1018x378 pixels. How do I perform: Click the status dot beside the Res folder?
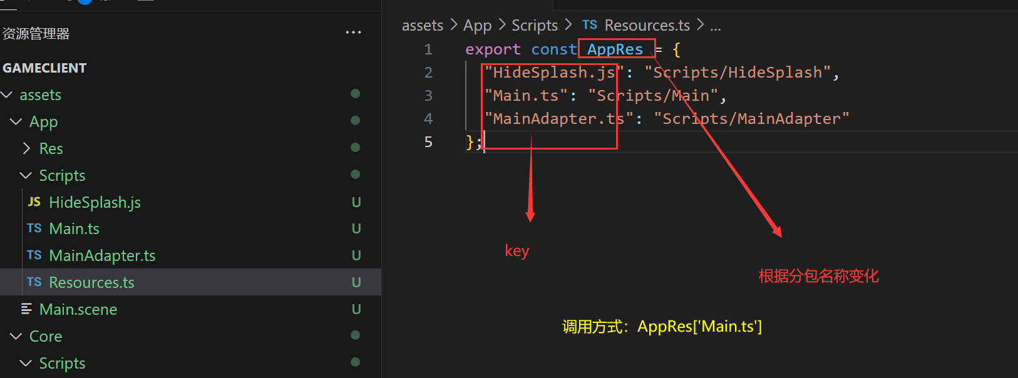355,148
